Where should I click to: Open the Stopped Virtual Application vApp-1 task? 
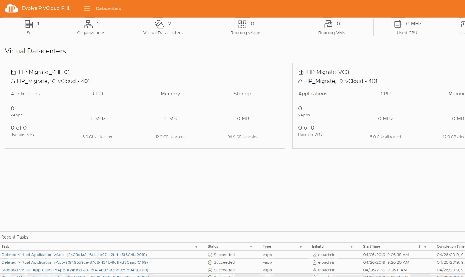click(x=75, y=270)
